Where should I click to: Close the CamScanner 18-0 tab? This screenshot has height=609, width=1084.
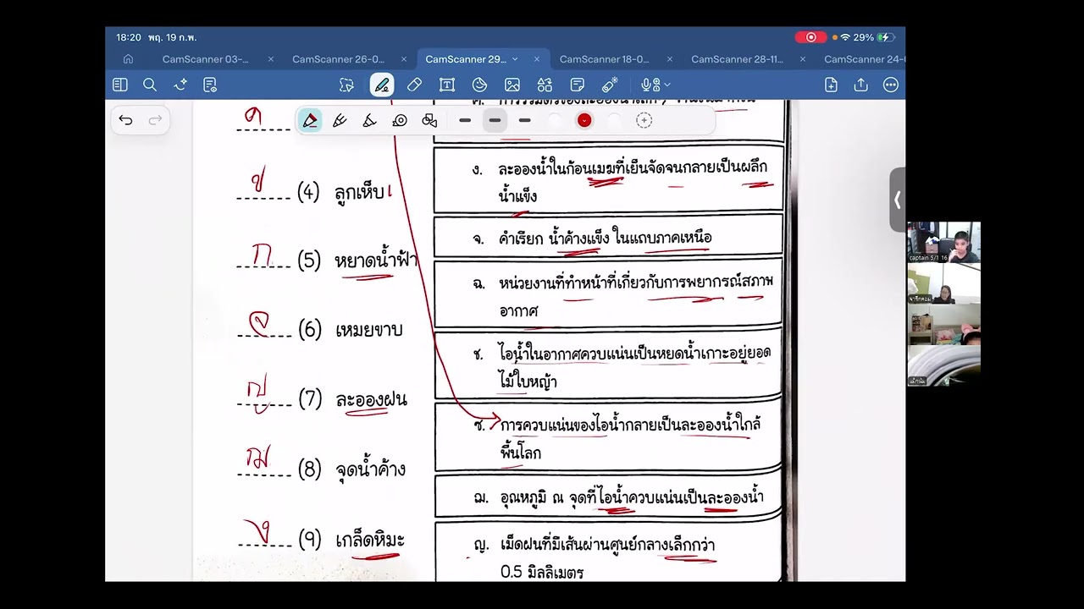pos(670,59)
